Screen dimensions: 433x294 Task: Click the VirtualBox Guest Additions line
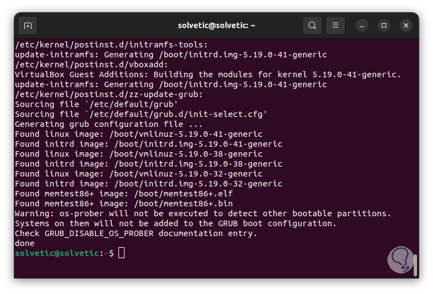click(x=208, y=74)
